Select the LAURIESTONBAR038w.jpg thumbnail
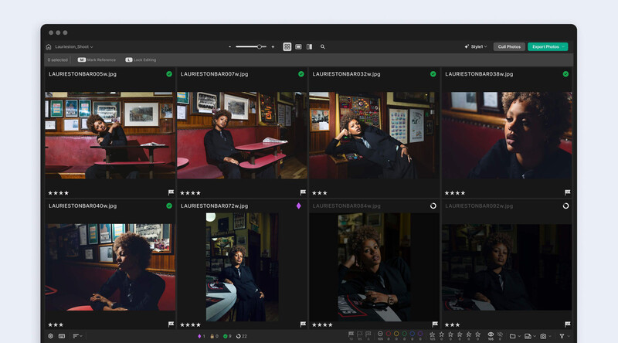This screenshot has width=618, height=343. [507, 135]
